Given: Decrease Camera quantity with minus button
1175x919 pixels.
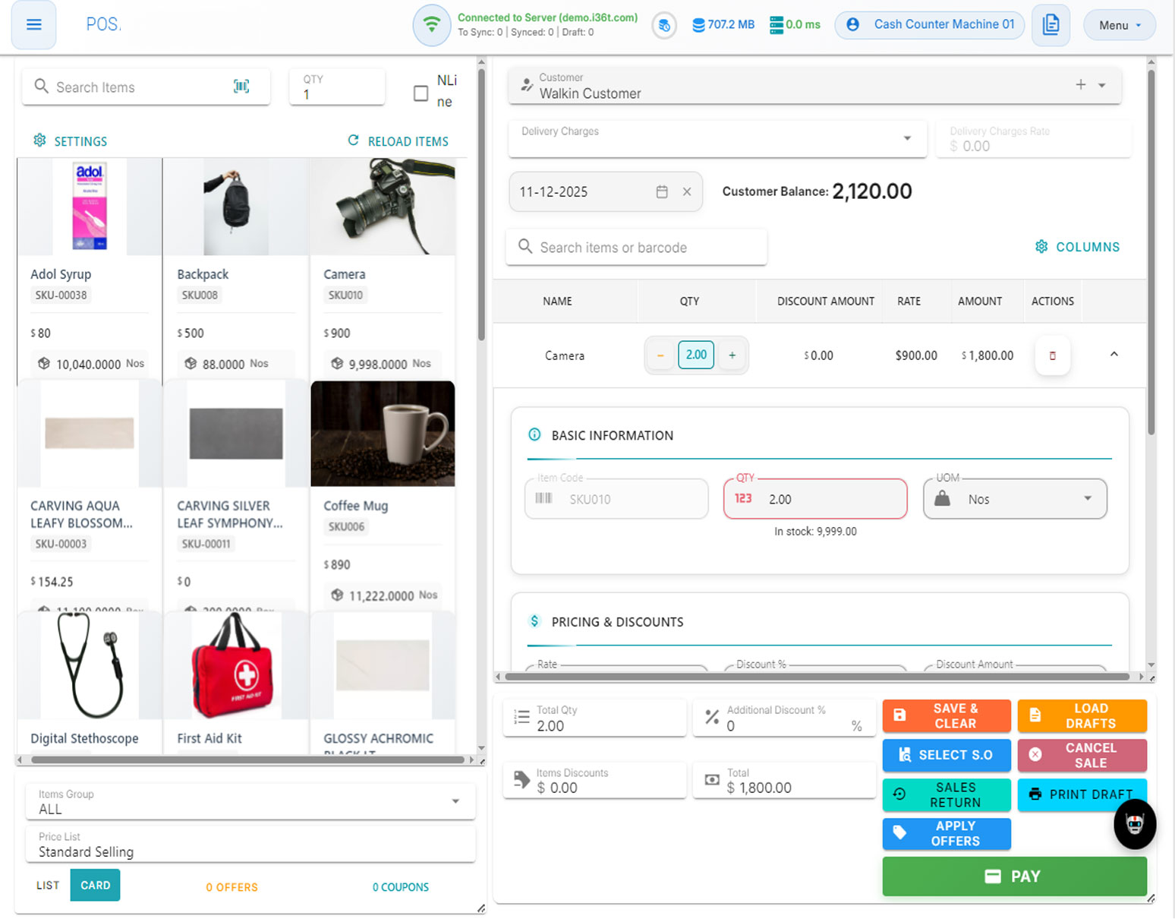Looking at the screenshot, I should tap(660, 355).
